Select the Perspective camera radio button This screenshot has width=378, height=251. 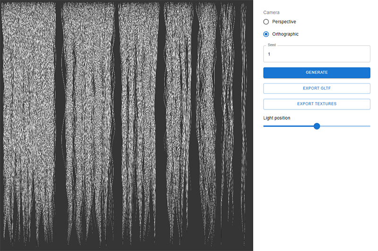pos(266,22)
